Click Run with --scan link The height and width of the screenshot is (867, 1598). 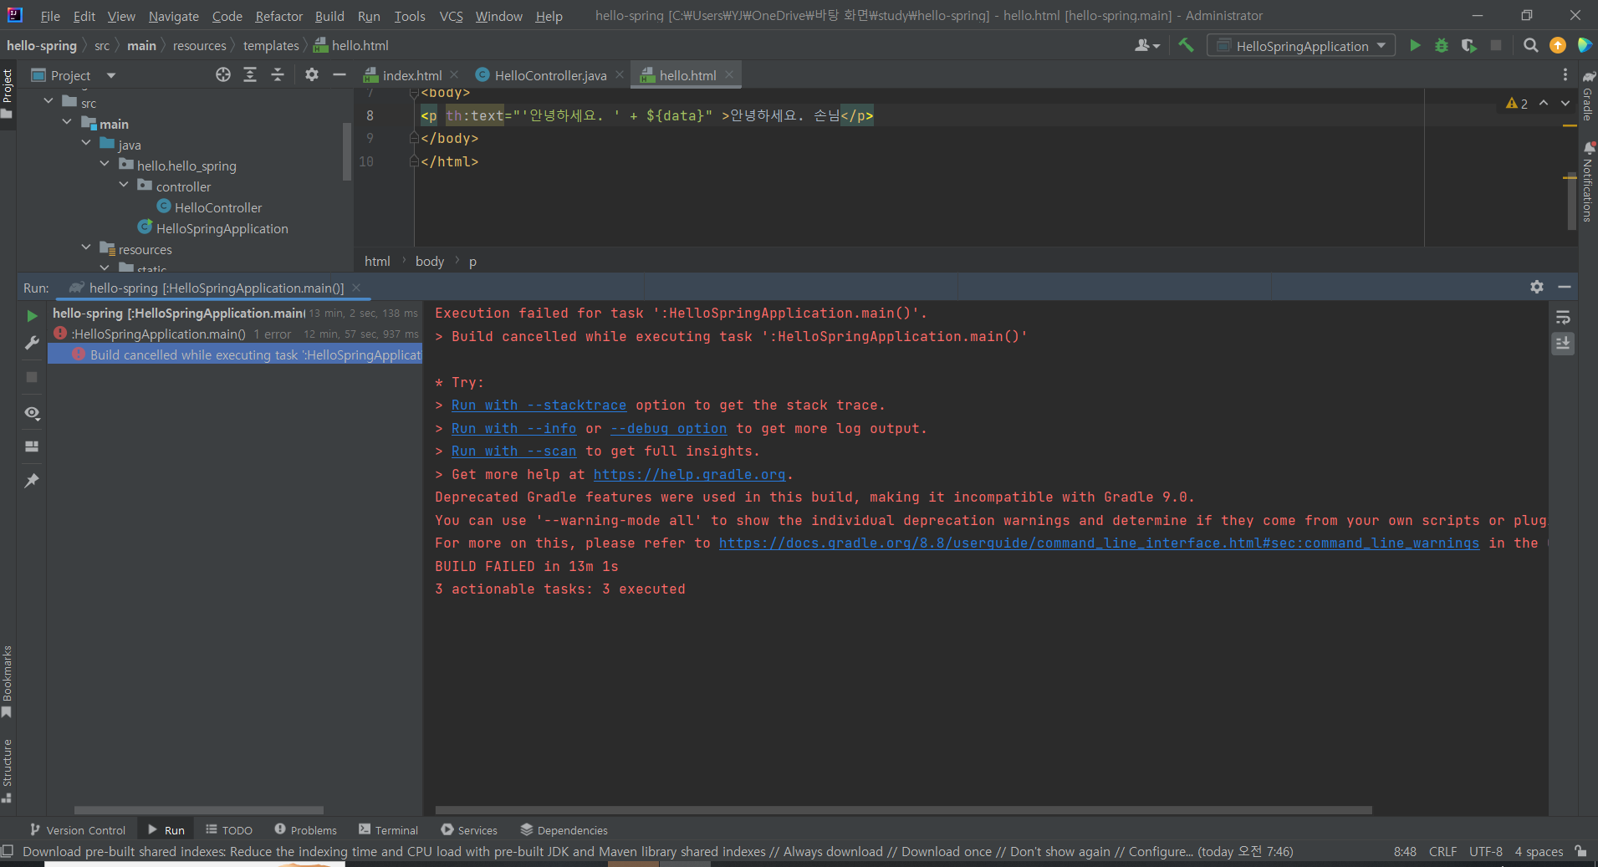coord(513,451)
